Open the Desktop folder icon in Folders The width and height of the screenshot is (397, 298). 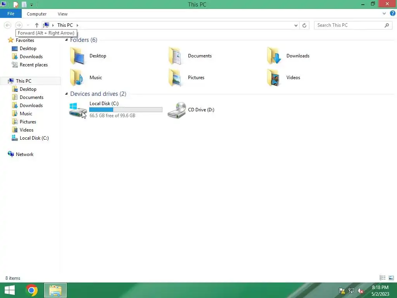pos(77,56)
